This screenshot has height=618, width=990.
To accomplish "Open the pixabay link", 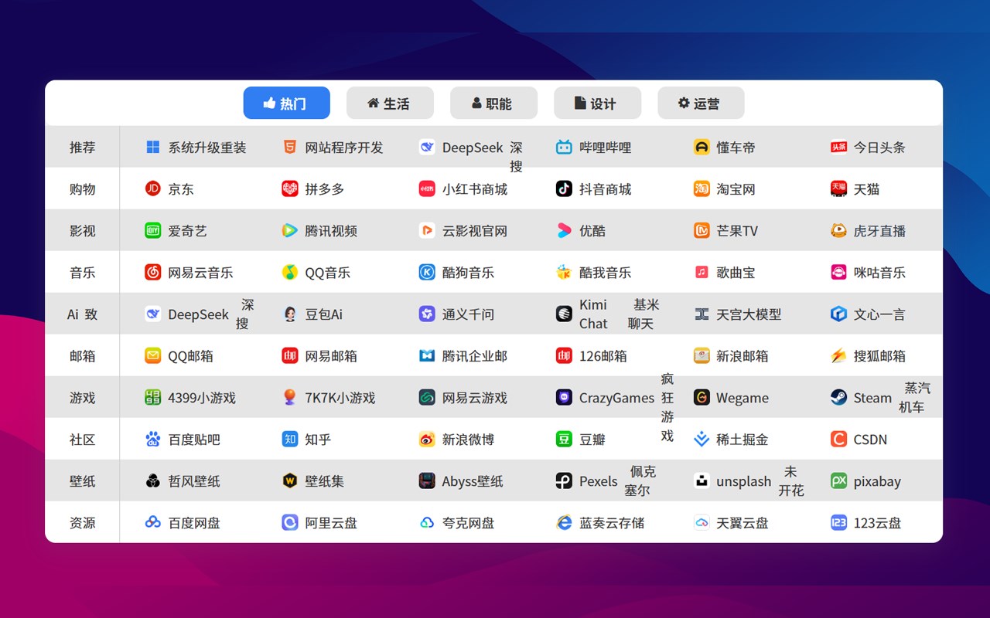I will click(x=877, y=481).
